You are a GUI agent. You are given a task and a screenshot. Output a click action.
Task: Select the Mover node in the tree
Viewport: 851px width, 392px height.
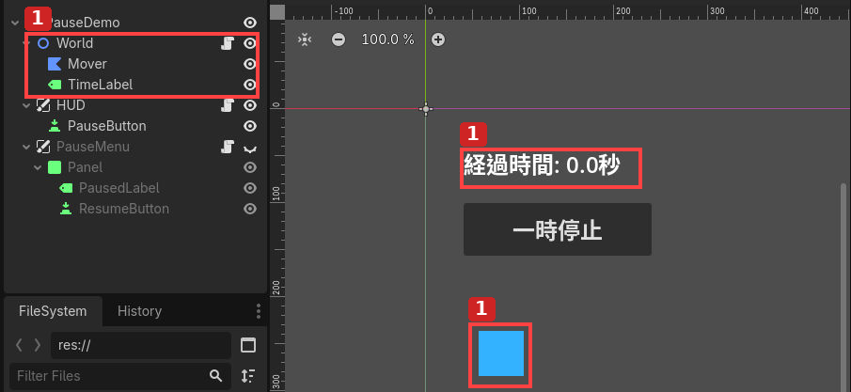click(x=87, y=64)
